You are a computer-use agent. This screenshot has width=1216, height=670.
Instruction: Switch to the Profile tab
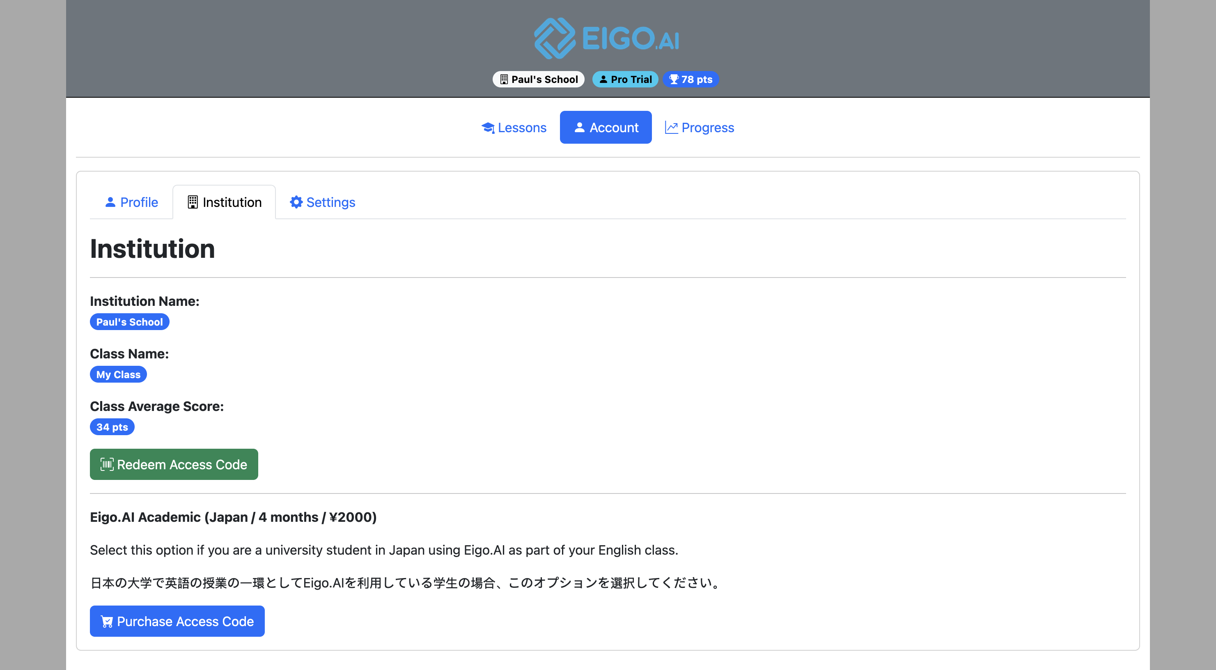(131, 202)
